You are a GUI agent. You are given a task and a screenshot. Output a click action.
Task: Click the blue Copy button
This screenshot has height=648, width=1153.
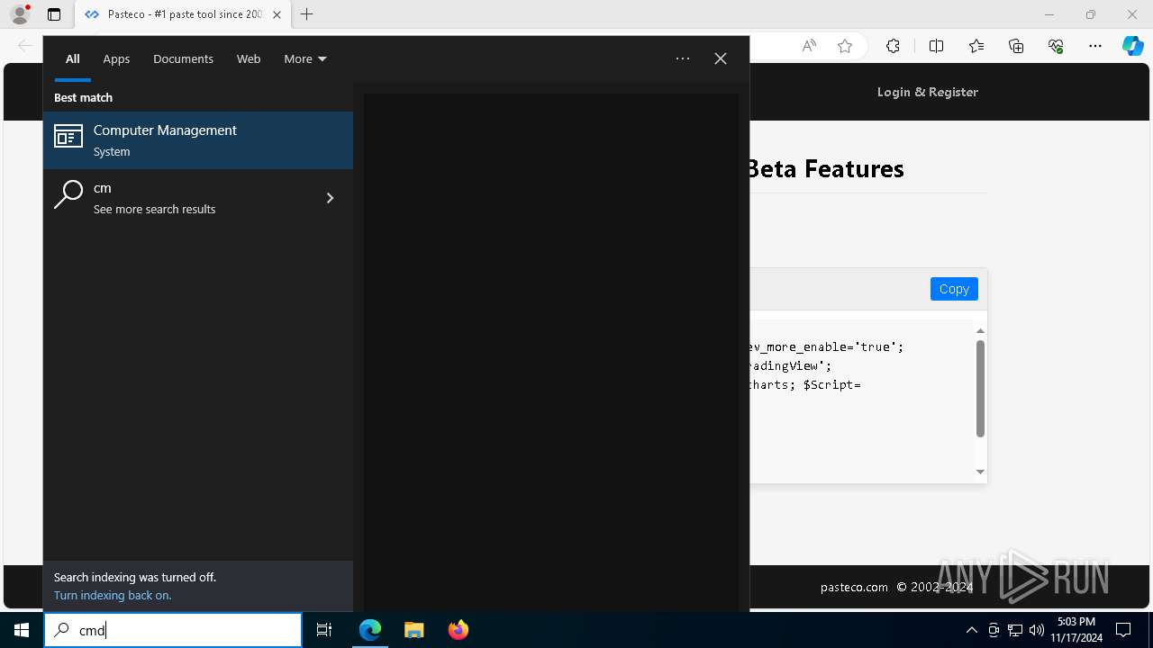tap(954, 289)
